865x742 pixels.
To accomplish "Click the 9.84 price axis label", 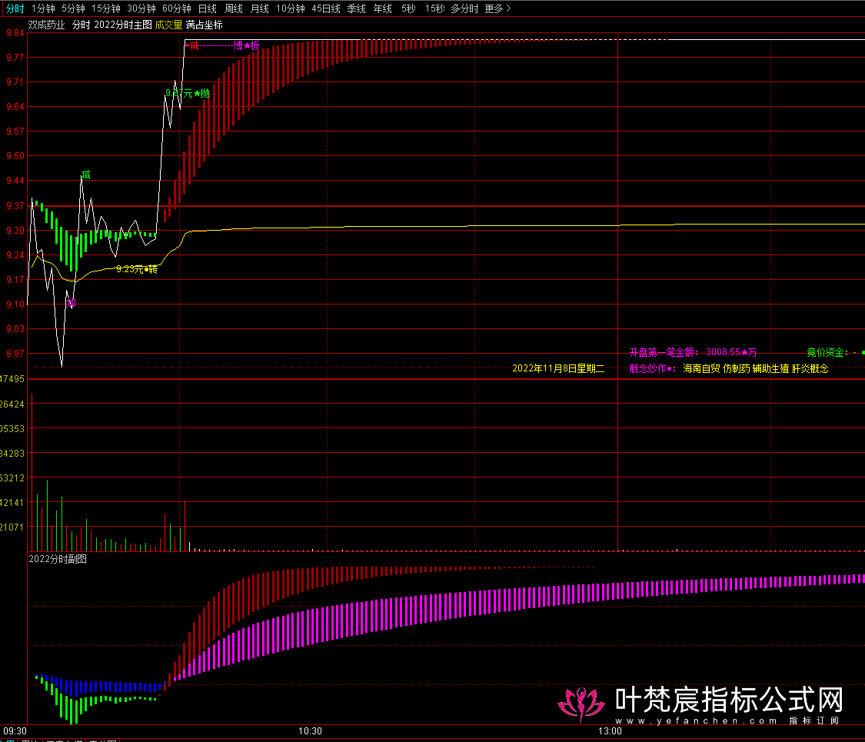I will [x=15, y=33].
